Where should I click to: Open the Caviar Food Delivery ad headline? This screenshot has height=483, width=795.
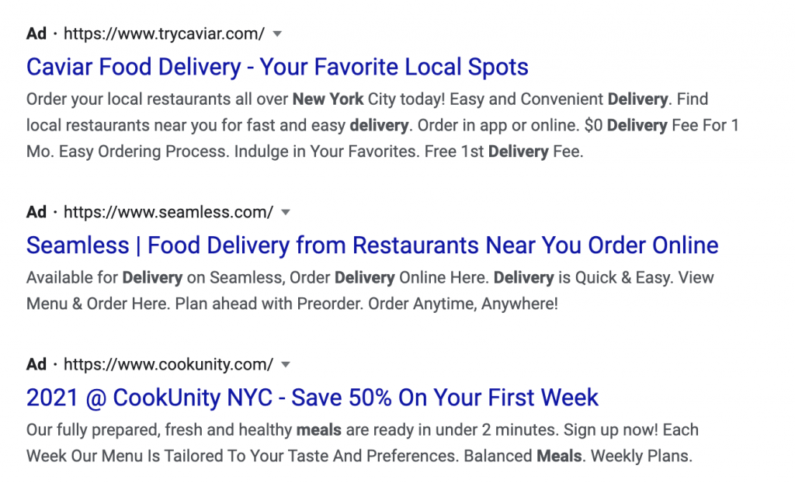point(277,67)
